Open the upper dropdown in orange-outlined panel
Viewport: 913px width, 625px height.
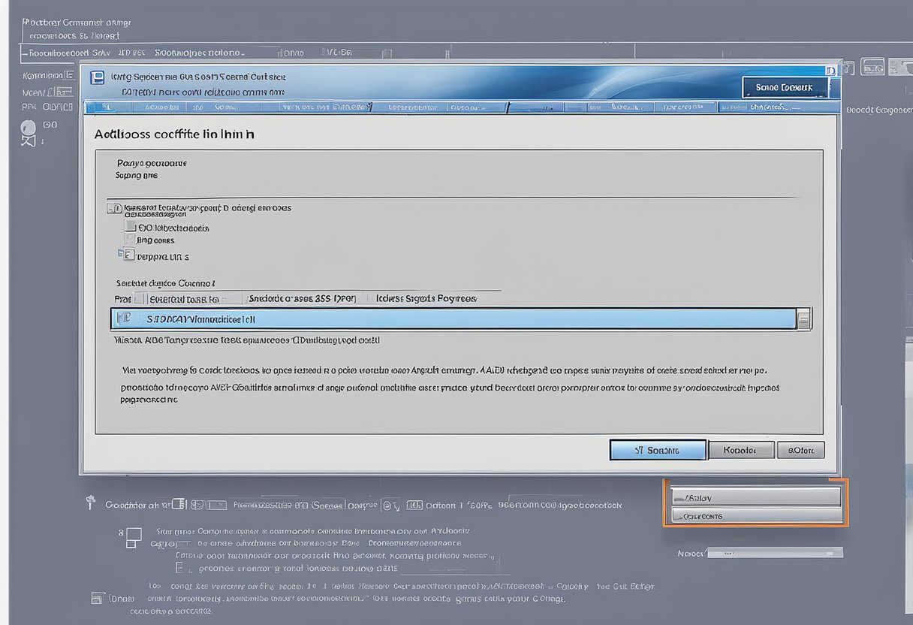pyautogui.click(x=755, y=497)
